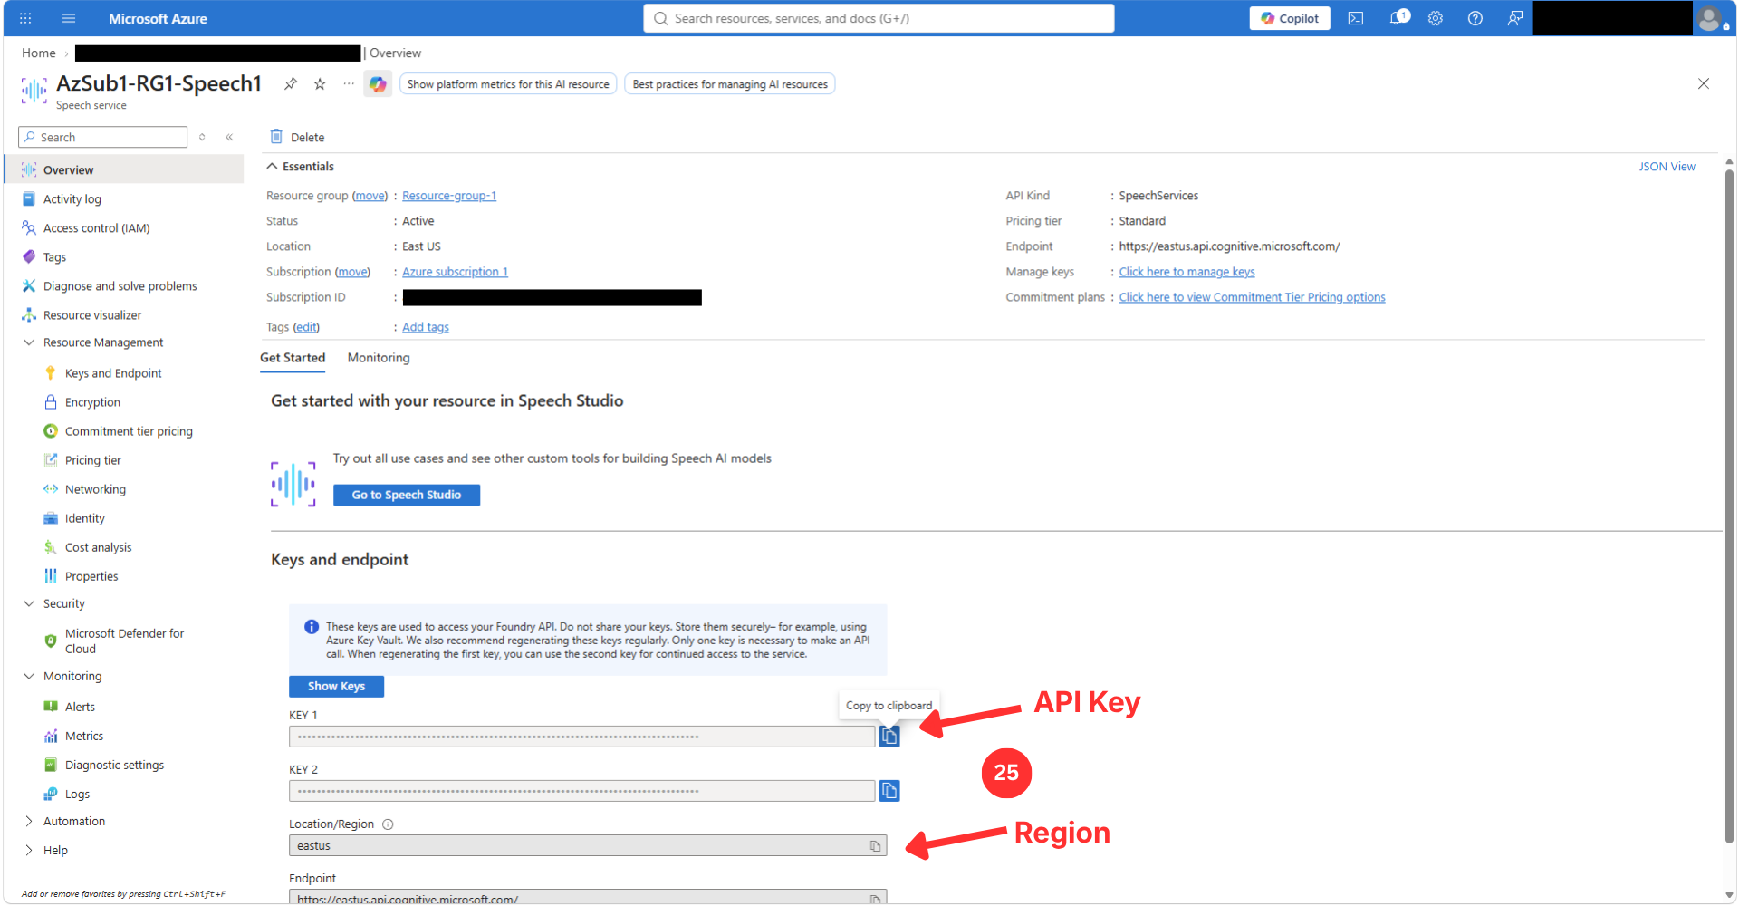Click the Delete toolbar button
Image resolution: width=1739 pixels, height=906 pixels.
pos(297,138)
